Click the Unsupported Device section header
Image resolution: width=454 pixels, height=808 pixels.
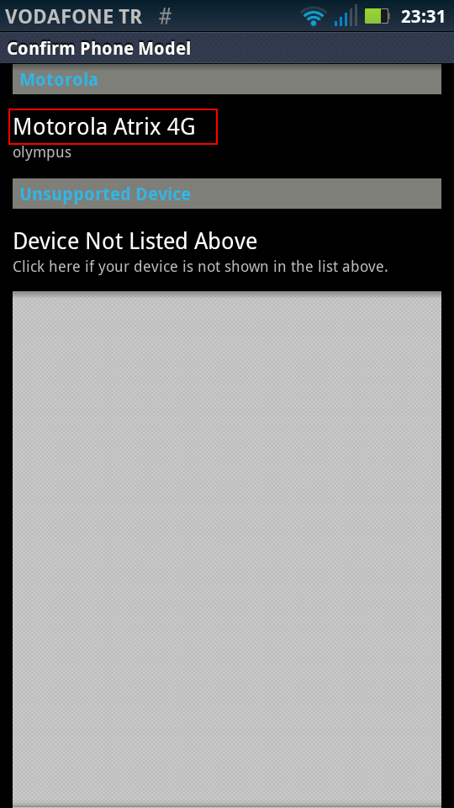227,194
